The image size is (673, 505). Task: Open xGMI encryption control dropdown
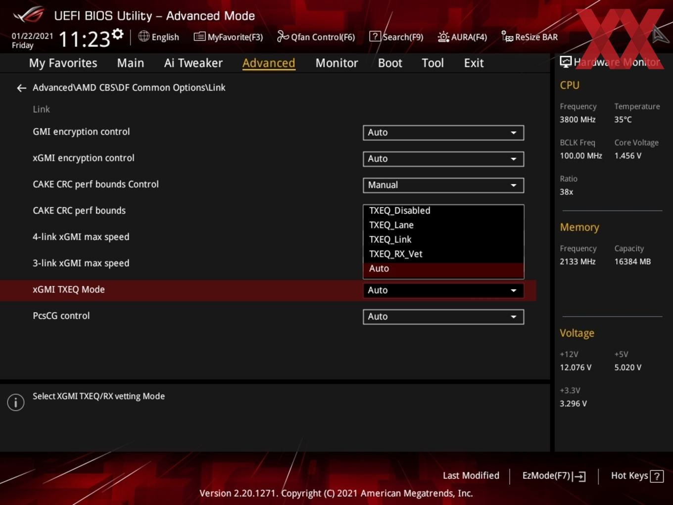point(443,159)
